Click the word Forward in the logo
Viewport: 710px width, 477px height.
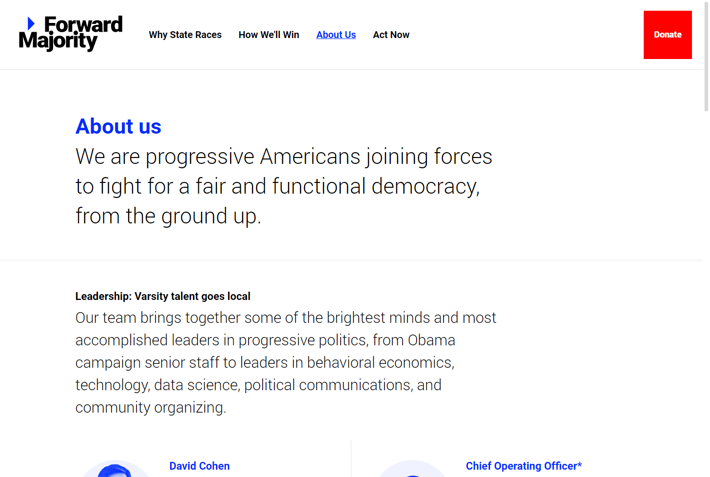[83, 24]
